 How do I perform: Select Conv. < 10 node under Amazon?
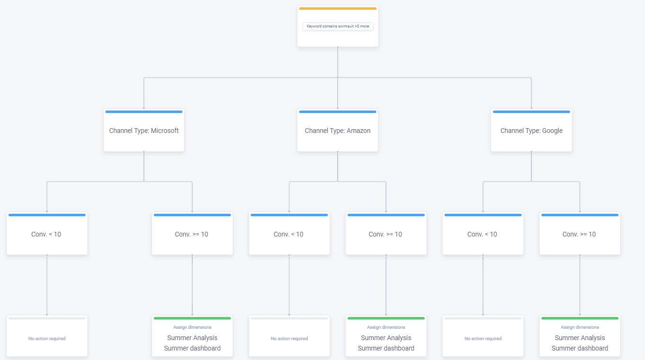289,234
